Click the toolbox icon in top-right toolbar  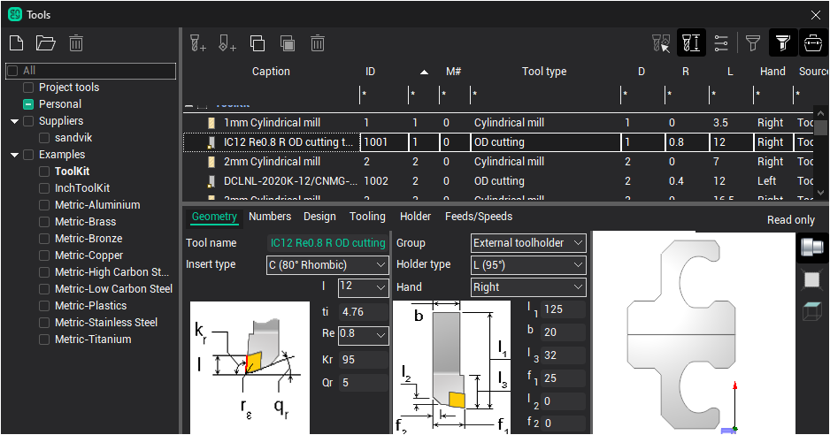pyautogui.click(x=812, y=42)
